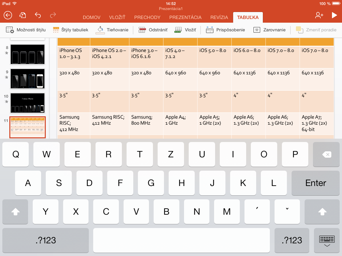Screen dimensions: 342x256
Task: Click the 'iOS 6.0 – 8.0' cell
Action: coord(248,57)
